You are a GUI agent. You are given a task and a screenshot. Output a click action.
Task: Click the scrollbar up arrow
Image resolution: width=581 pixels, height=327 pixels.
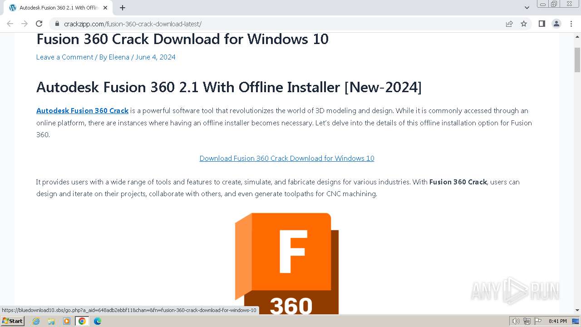click(577, 36)
